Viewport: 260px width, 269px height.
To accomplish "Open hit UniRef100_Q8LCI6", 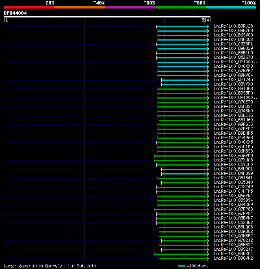I will pos(233,115).
